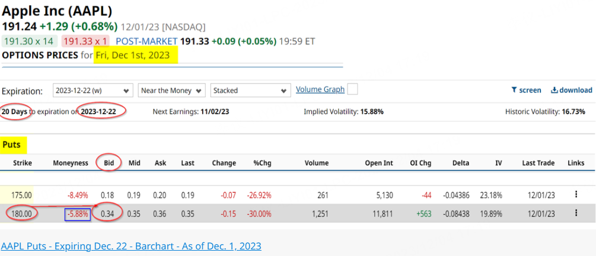Click the Apple Inc (AAPL) title
Screen dimensions: 596x256
coord(57,11)
